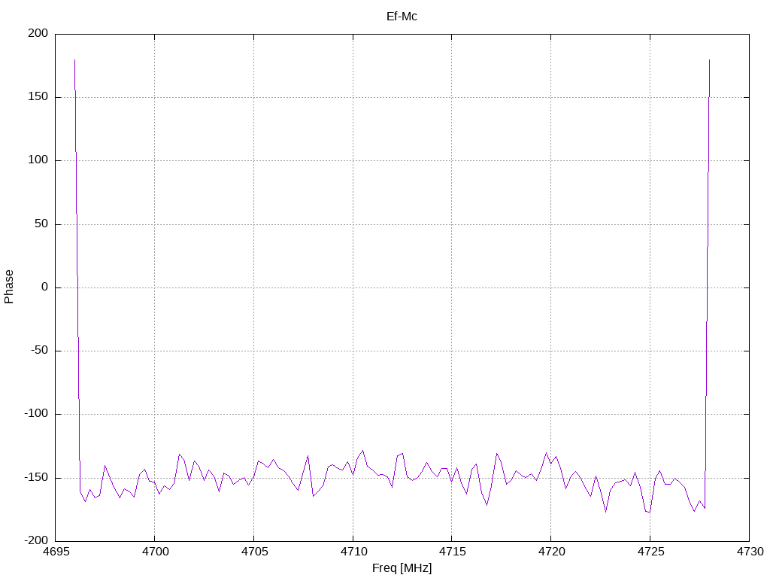The height and width of the screenshot is (578, 770).
Task: Click the Freq [MHz] x-axis label
Action: 402,567
